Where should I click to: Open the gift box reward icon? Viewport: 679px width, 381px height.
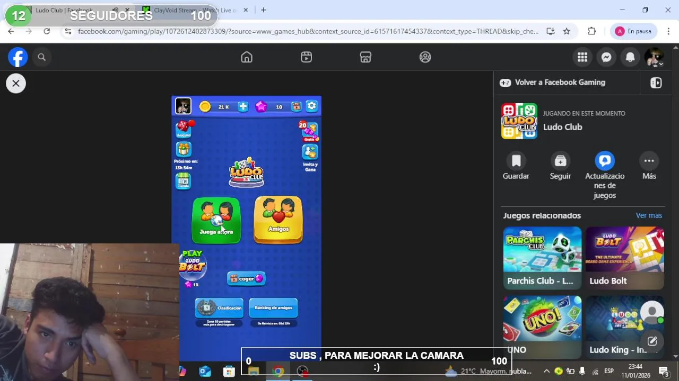pos(184,149)
